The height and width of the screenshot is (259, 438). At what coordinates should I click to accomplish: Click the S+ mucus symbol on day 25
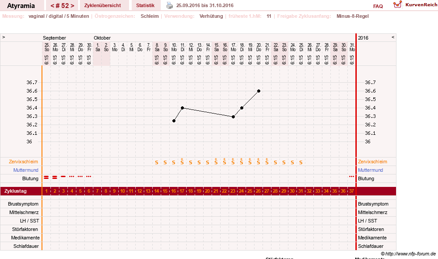tap(250, 161)
